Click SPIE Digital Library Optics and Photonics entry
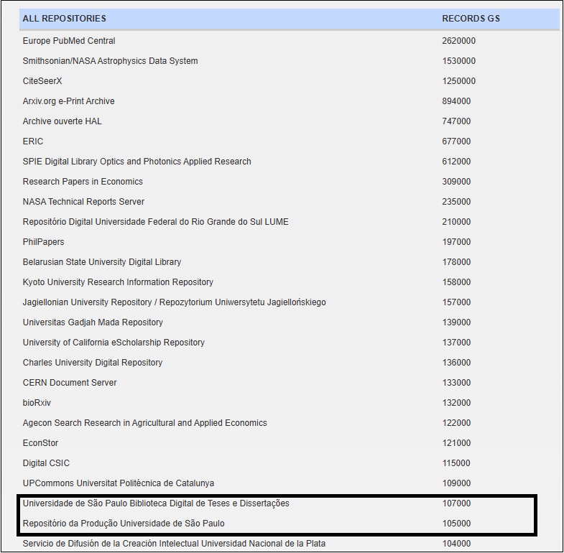Viewport: 564px width, 553px height. [x=137, y=162]
